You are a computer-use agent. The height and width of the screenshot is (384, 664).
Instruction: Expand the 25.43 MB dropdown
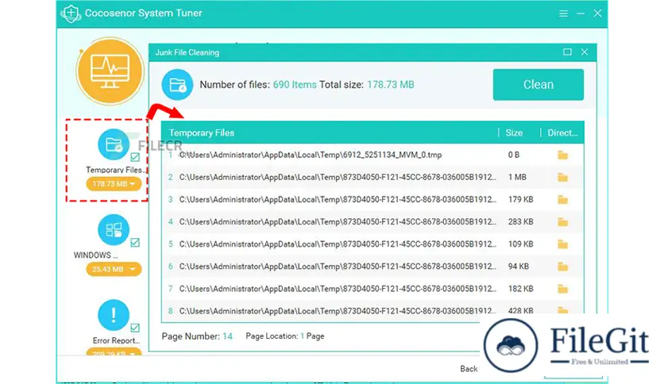[x=114, y=269]
